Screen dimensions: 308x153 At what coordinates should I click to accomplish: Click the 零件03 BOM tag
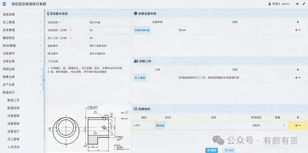coord(160,125)
